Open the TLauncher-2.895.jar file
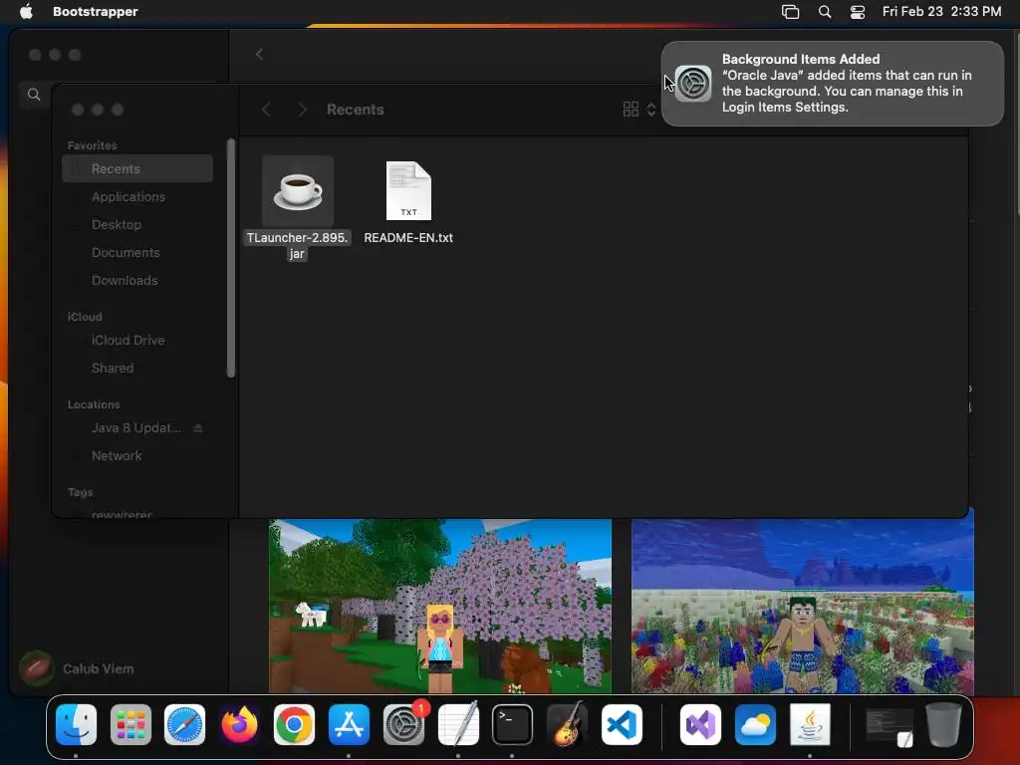 point(298,190)
